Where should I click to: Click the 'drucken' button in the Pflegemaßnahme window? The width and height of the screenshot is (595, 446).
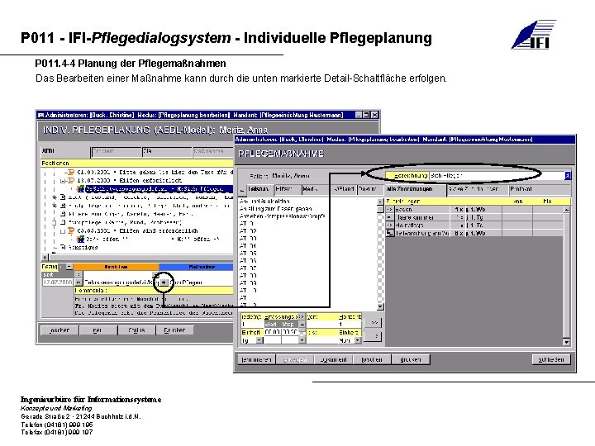411,359
